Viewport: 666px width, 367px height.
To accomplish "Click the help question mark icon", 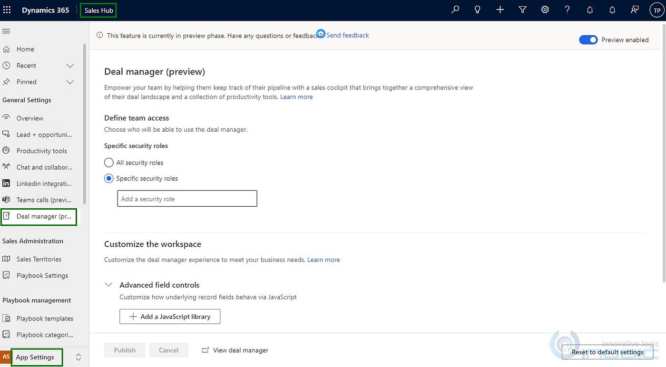I will [x=567, y=10].
